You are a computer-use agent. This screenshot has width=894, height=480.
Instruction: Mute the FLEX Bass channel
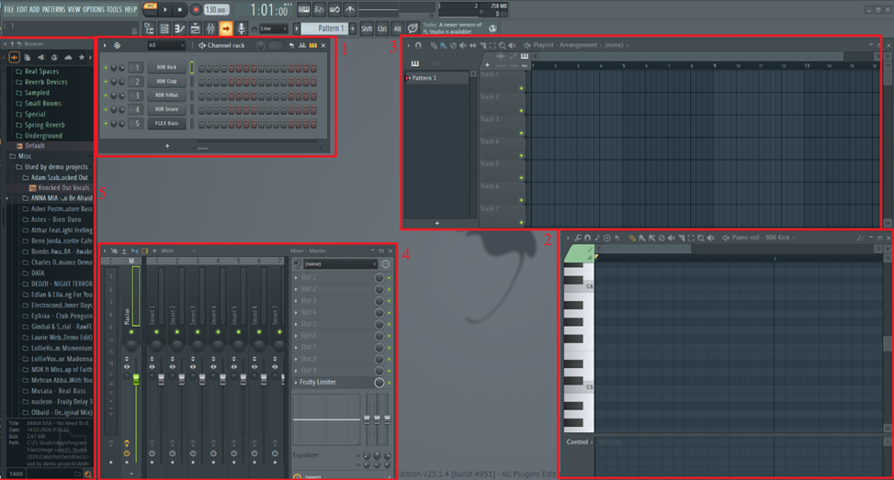click(x=106, y=124)
